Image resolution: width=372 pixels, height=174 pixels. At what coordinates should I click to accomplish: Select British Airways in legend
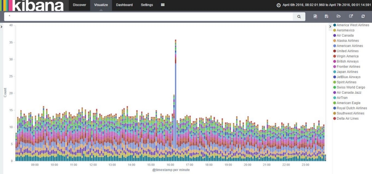[x=348, y=61]
